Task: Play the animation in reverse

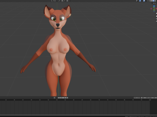Action: point(62,98)
